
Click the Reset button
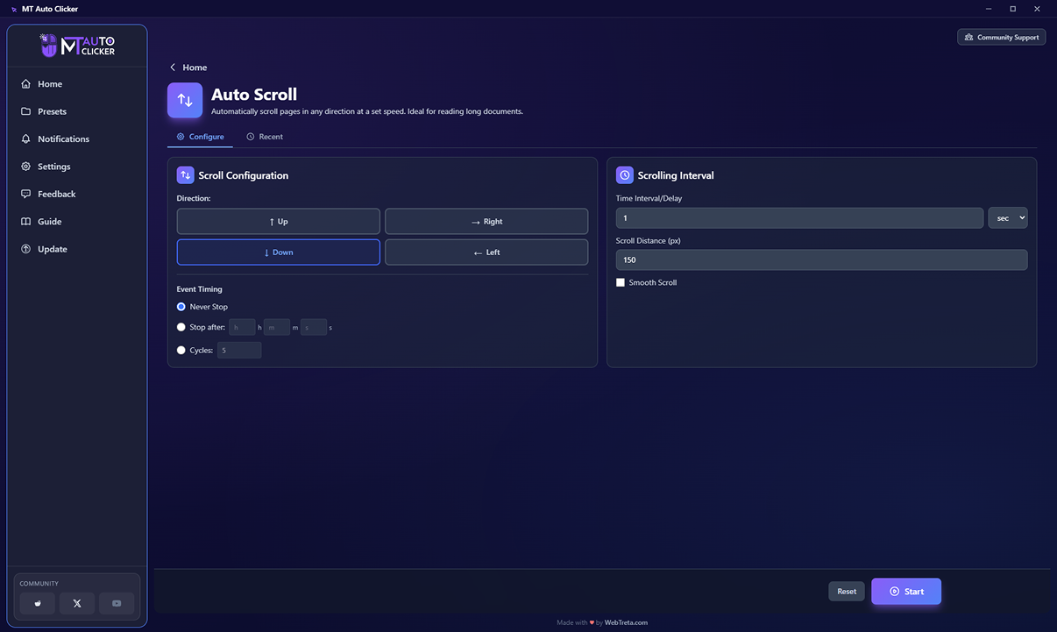[847, 592]
